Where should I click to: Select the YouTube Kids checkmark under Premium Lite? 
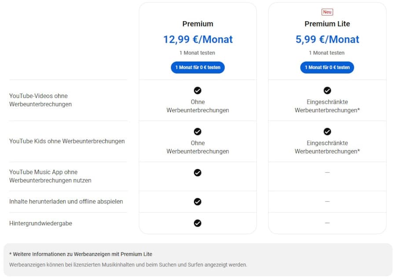click(x=327, y=132)
